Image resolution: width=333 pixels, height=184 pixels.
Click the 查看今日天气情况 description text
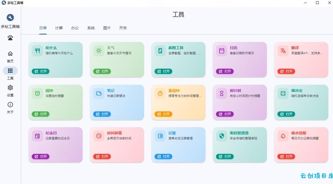[x=119, y=53]
